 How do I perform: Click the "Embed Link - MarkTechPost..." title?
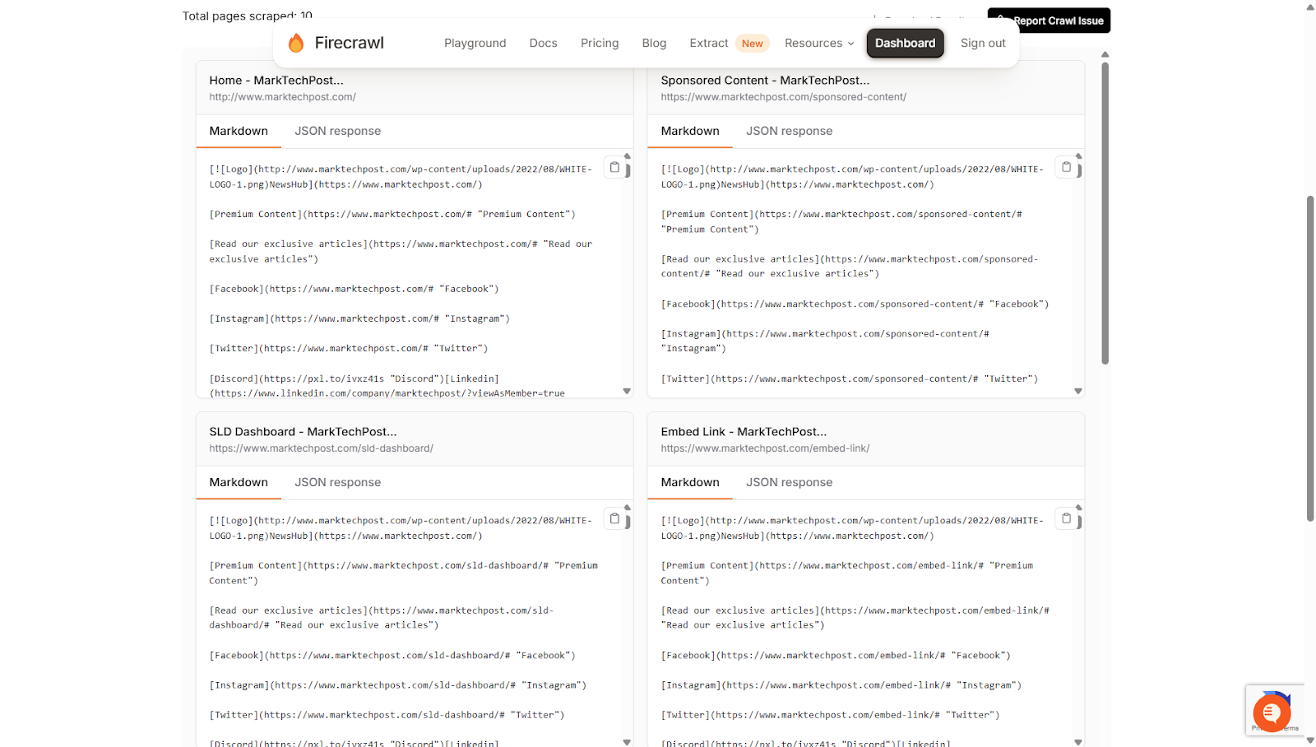pos(744,431)
